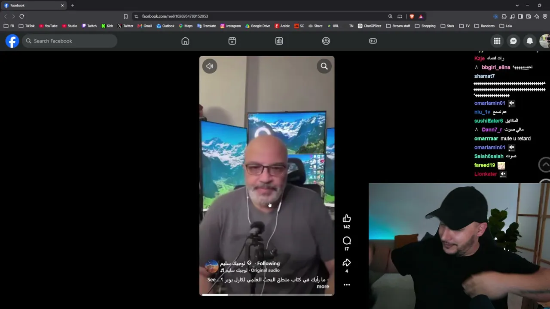
Task: Open the Facebook menu grid icon
Action: (x=497, y=41)
